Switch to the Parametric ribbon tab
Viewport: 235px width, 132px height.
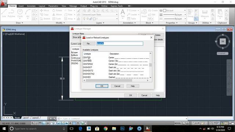(x=53, y=6)
